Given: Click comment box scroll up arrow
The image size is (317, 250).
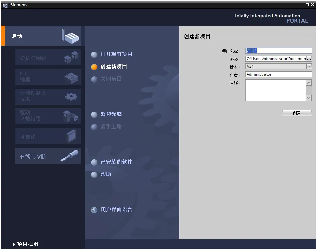Looking at the screenshot, I should point(309,83).
